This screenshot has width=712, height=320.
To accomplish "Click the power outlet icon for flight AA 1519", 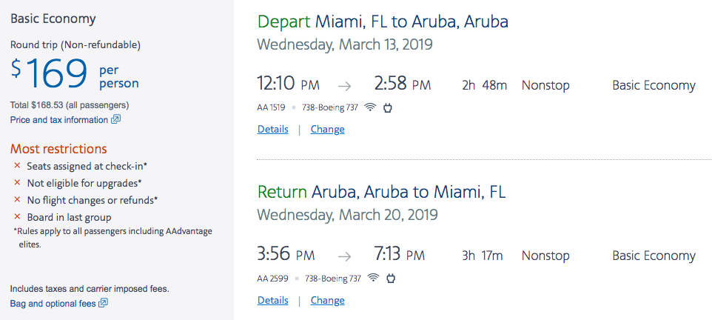I will tap(387, 107).
